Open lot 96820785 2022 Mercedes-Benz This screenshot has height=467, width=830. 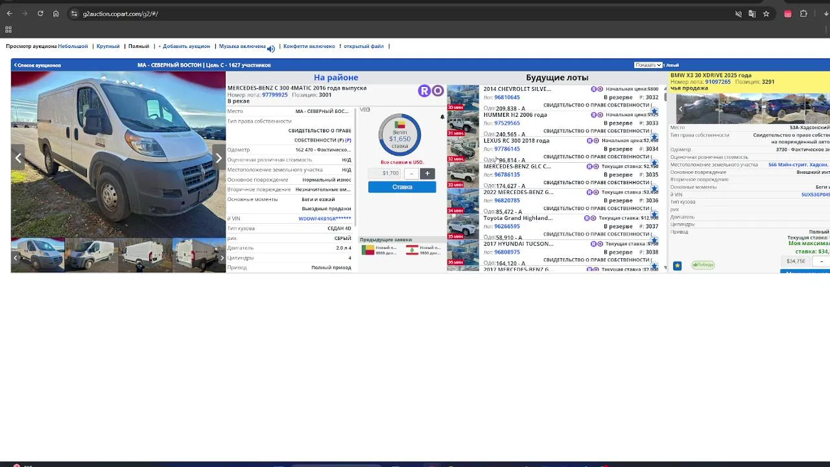click(507, 200)
